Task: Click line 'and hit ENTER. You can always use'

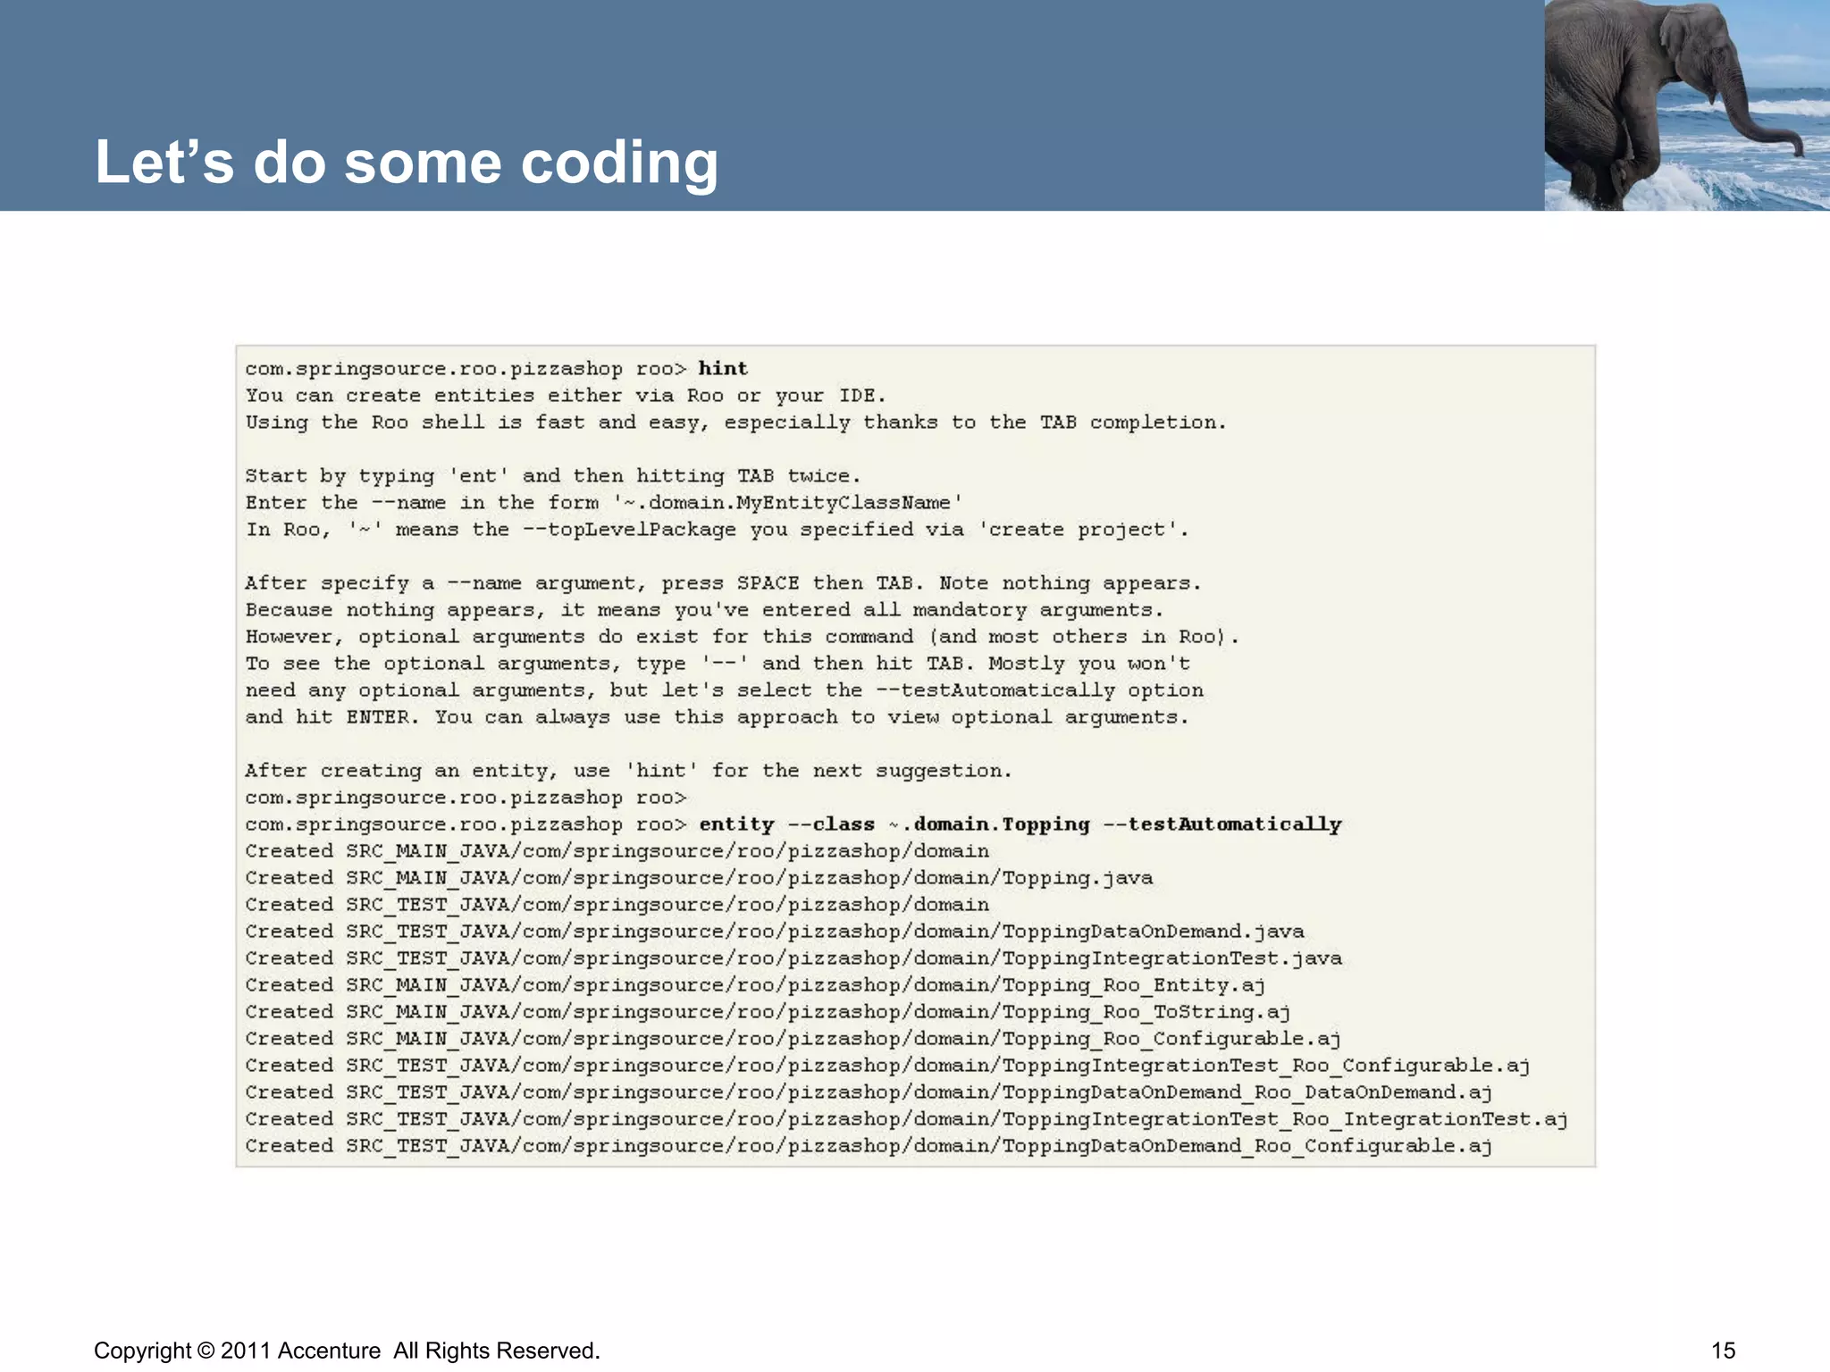Action: pos(718,717)
